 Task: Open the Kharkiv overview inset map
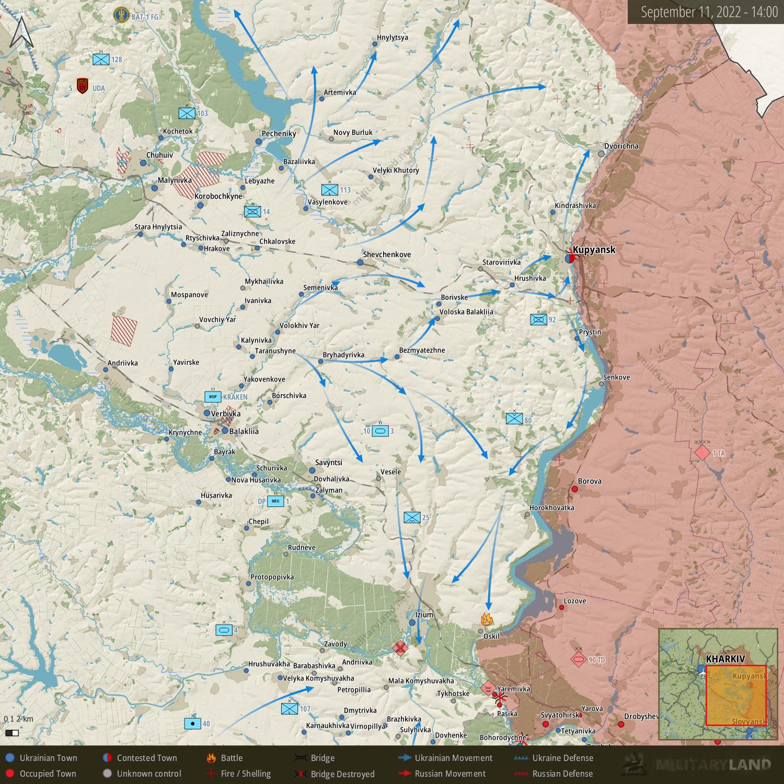click(717, 684)
